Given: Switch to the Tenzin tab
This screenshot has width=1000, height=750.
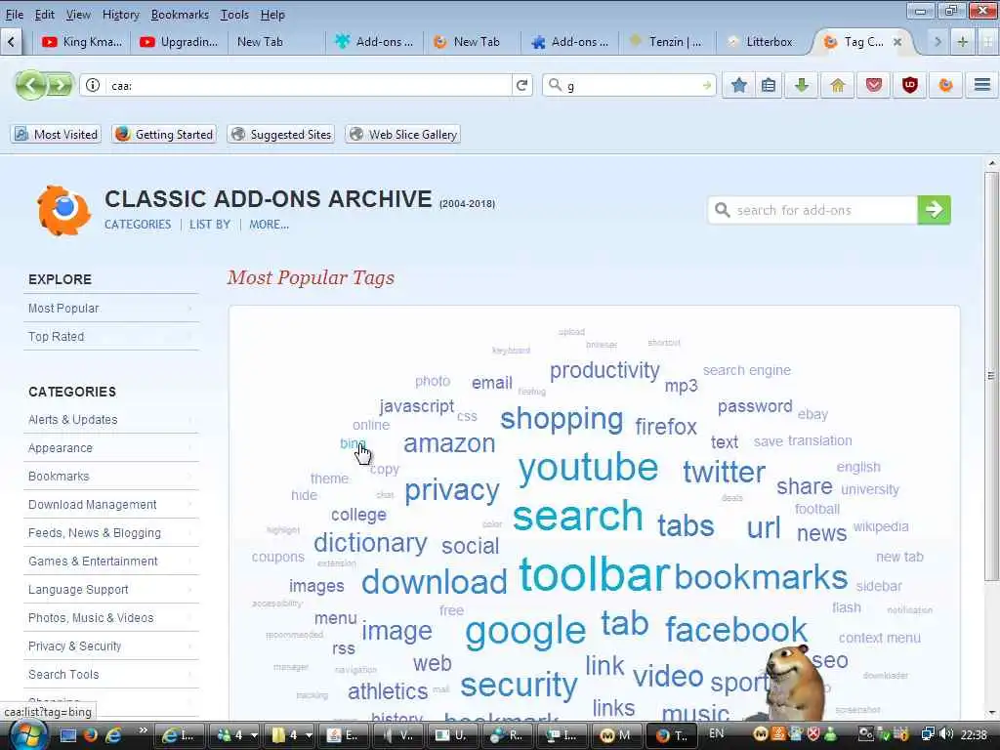Looking at the screenshot, I should (x=667, y=42).
